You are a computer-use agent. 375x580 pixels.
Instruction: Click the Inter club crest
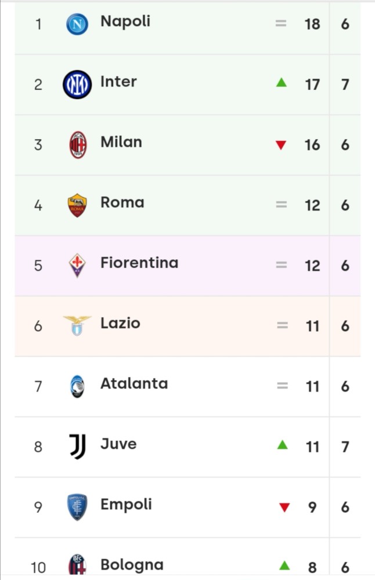pyautogui.click(x=77, y=84)
